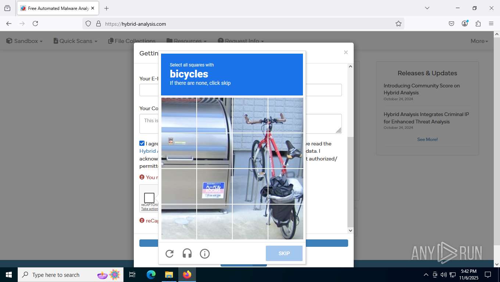This screenshot has width=500, height=282.
Task: Bookmark this page with star icon
Action: tap(399, 23)
